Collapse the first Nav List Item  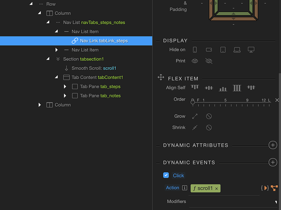57,31
